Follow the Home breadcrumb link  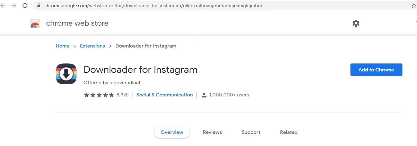click(x=63, y=46)
